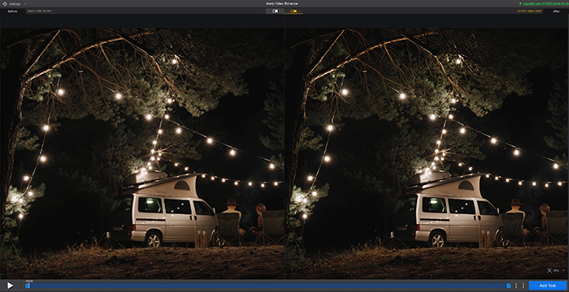Click the Add Task button

pyautogui.click(x=548, y=286)
